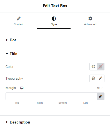Screen dimensions: 110x133
Task: Click the Right margin input field
Action: tap(40, 96)
